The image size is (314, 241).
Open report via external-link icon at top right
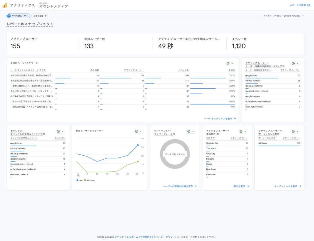[308, 5]
